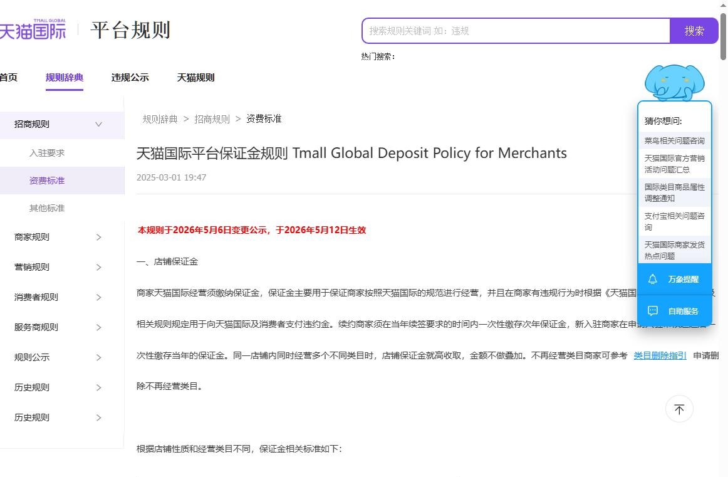The height and width of the screenshot is (477, 728).
Task: Click the 一、店铺保证金 heading
Action: (167, 261)
